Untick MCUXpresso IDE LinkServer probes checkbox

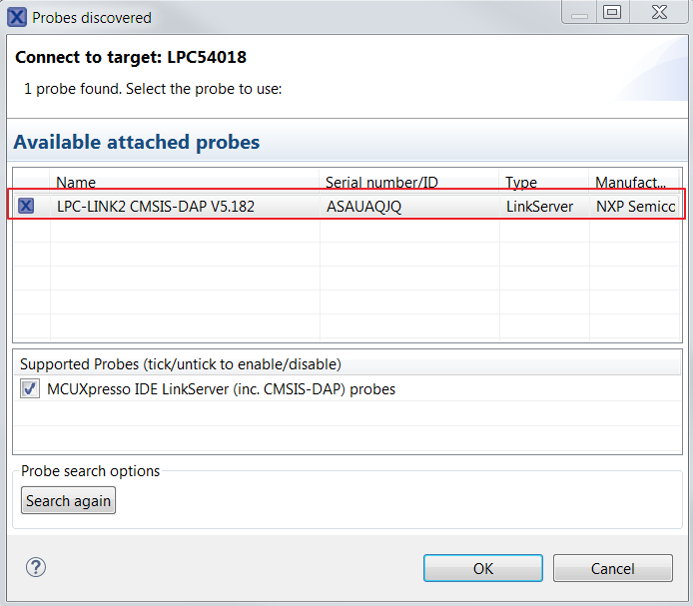click(30, 389)
